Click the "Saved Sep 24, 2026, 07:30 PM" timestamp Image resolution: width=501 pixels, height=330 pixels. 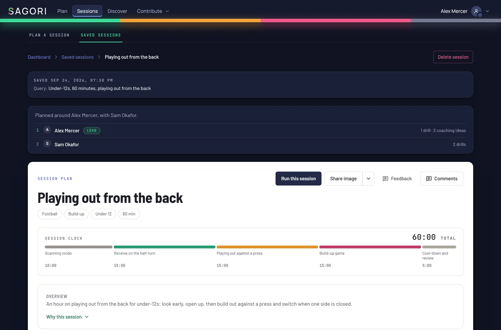73,80
